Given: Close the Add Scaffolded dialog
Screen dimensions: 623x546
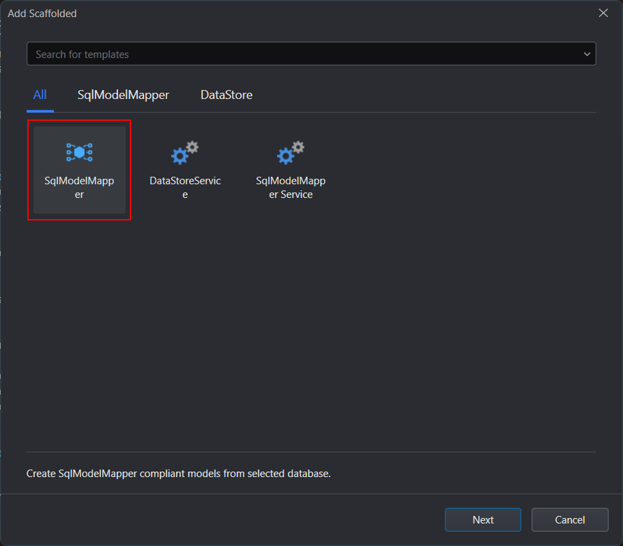Looking at the screenshot, I should pos(603,13).
